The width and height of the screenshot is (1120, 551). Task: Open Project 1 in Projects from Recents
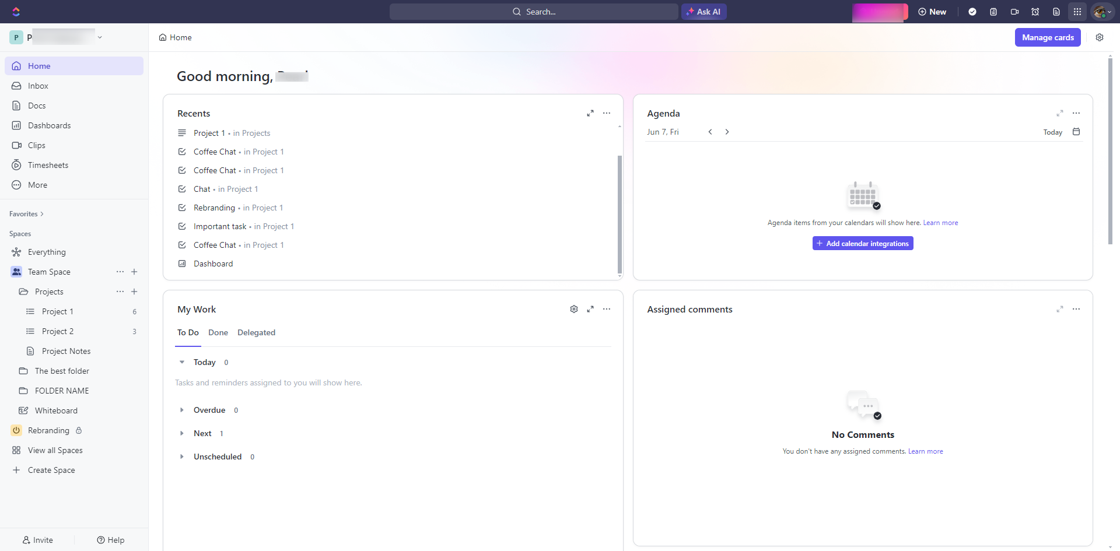(232, 133)
